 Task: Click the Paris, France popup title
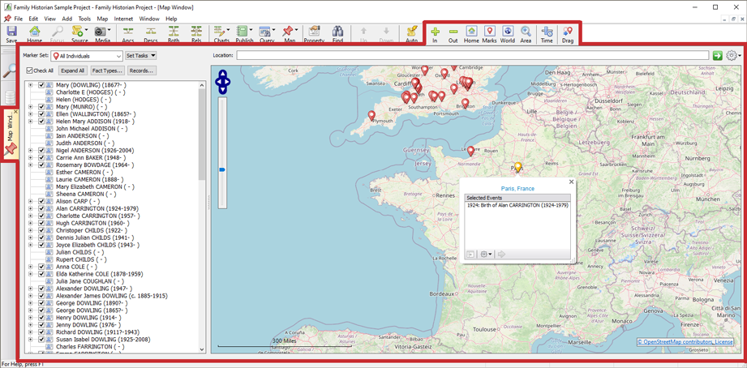coord(517,189)
